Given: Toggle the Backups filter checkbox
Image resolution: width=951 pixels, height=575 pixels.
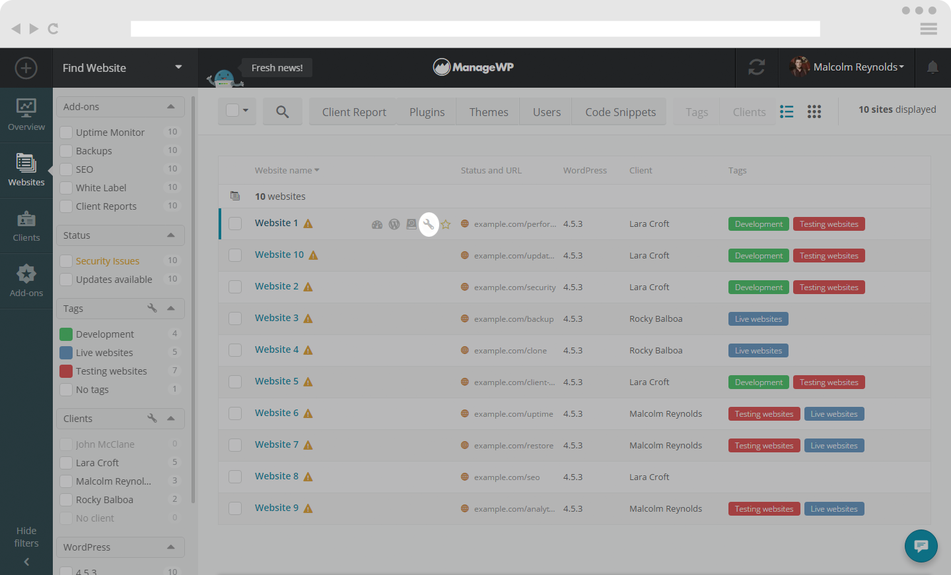Looking at the screenshot, I should click(66, 151).
